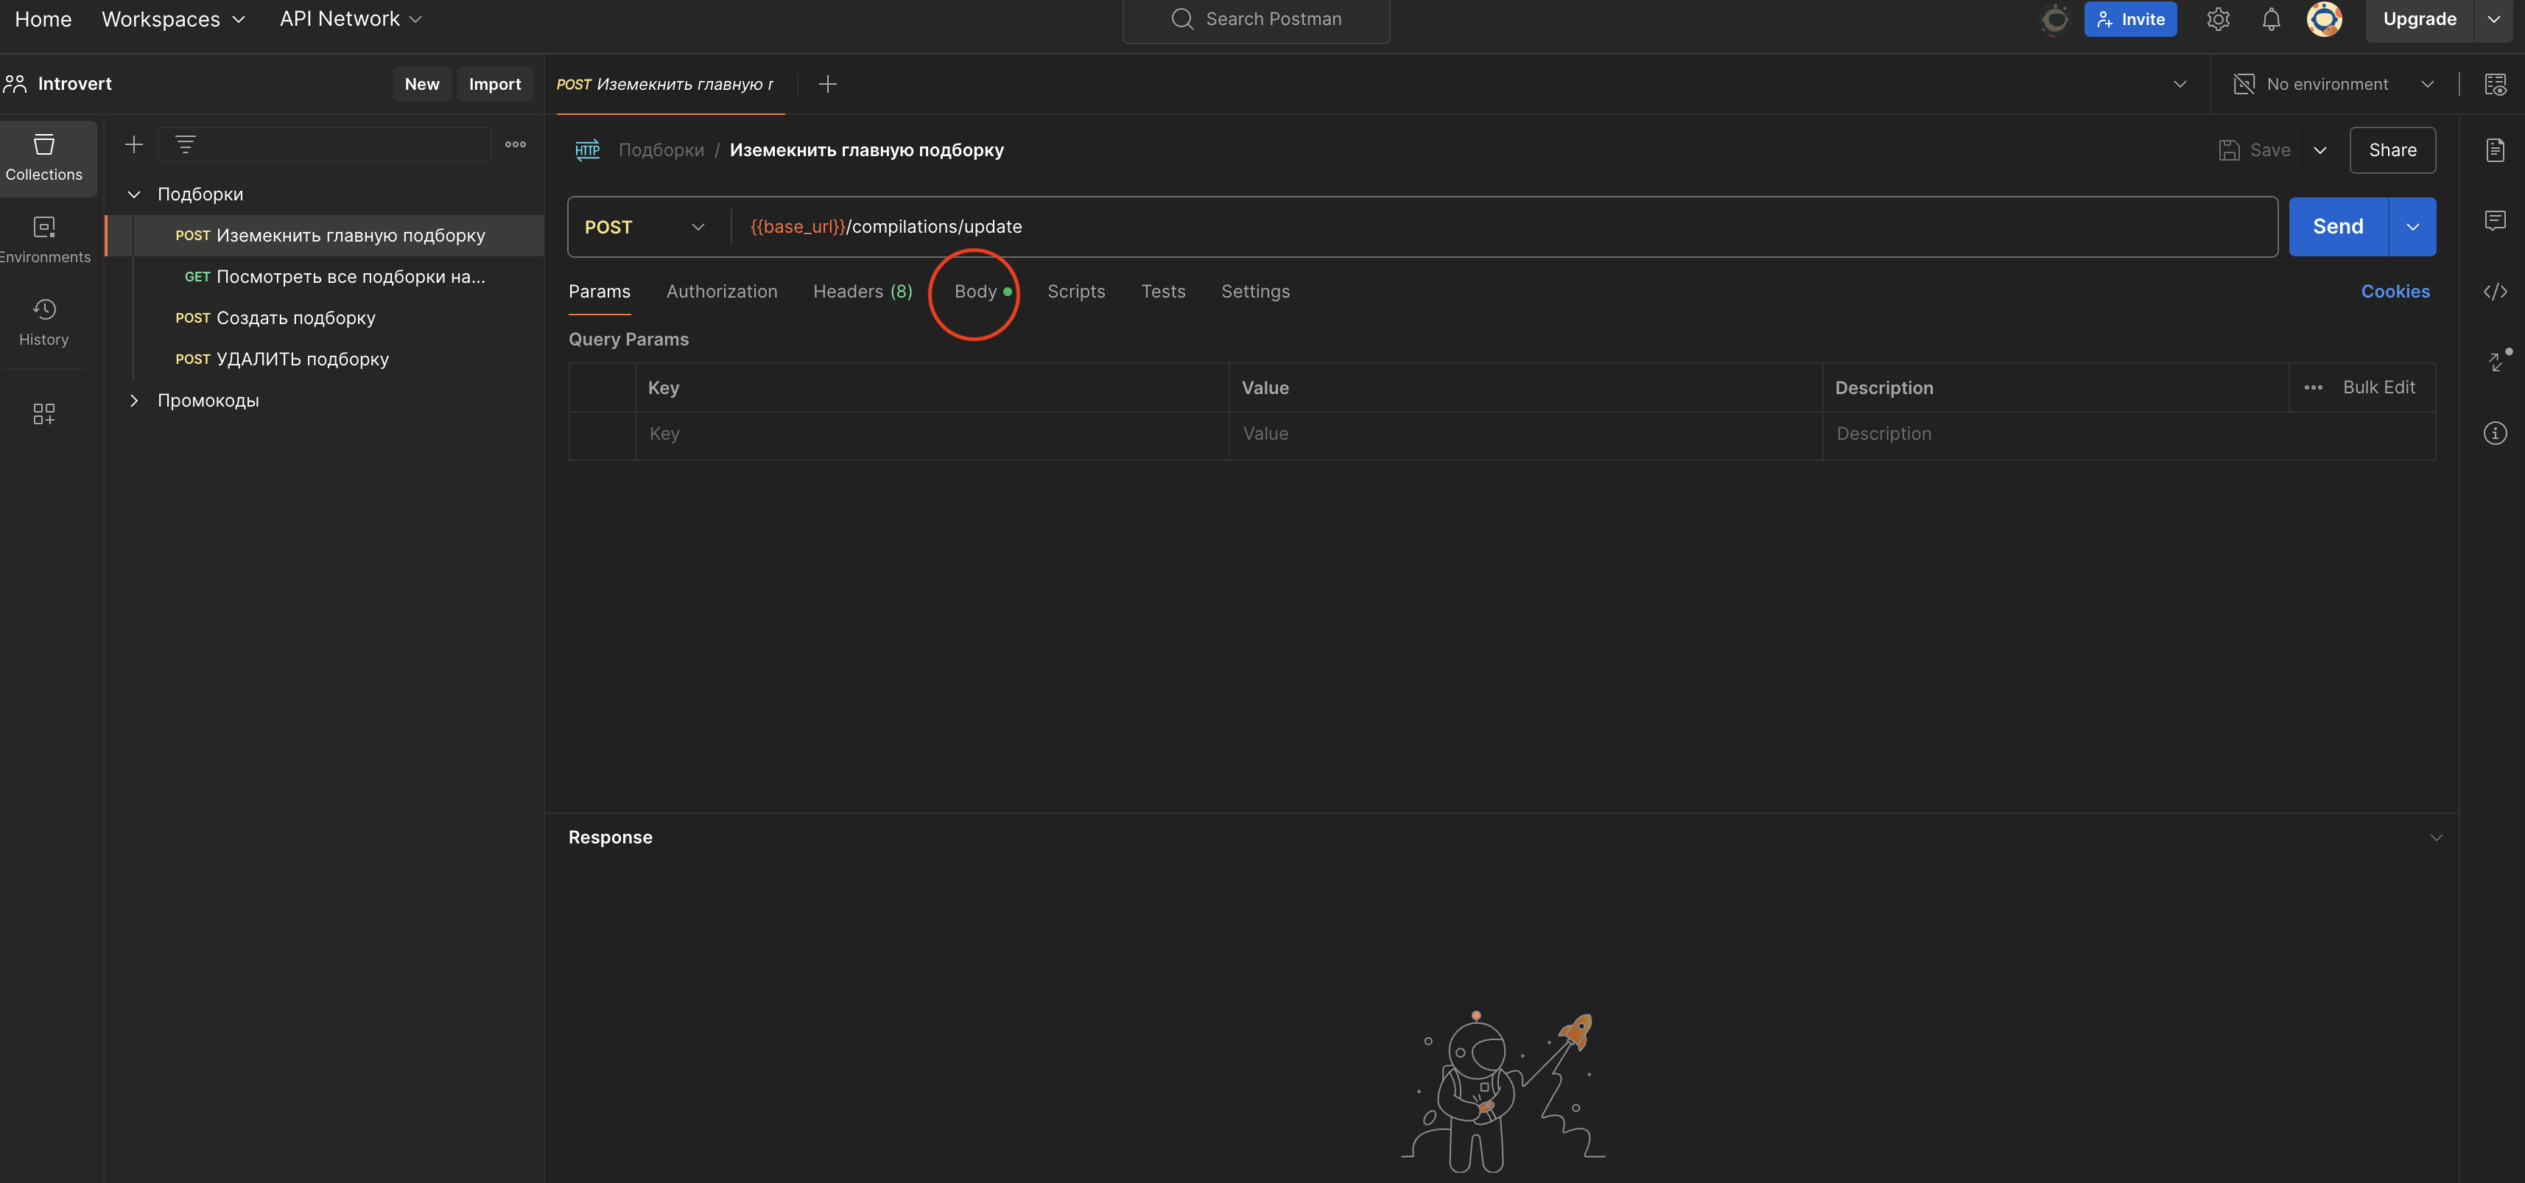The height and width of the screenshot is (1183, 2525).
Task: Expand the Промокоды collection
Action: pyautogui.click(x=134, y=400)
